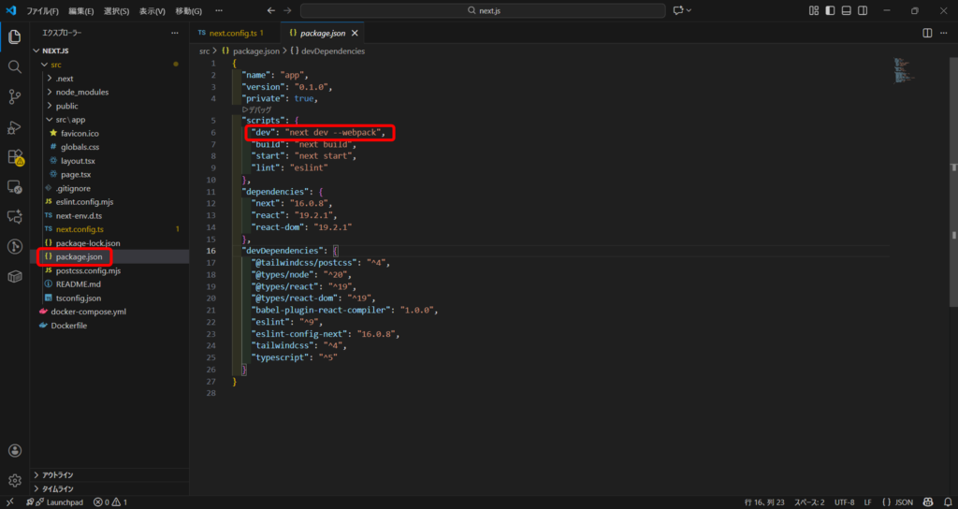
Task: Toggle the bottom panel visibility
Action: click(x=846, y=10)
